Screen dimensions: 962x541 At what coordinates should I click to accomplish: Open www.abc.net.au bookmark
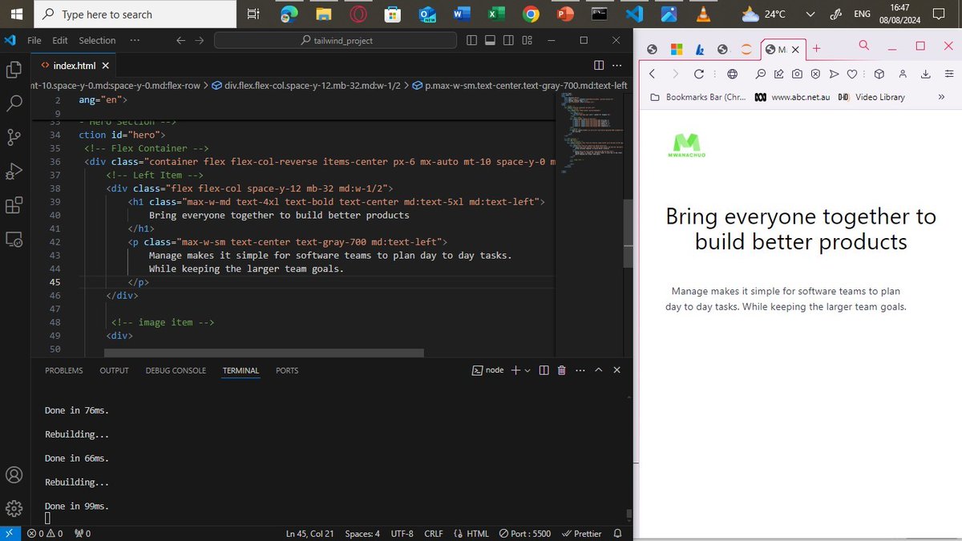pyautogui.click(x=793, y=97)
